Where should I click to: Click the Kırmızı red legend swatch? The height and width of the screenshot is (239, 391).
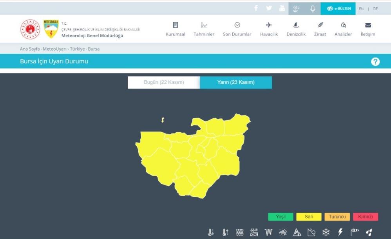pyautogui.click(x=365, y=217)
